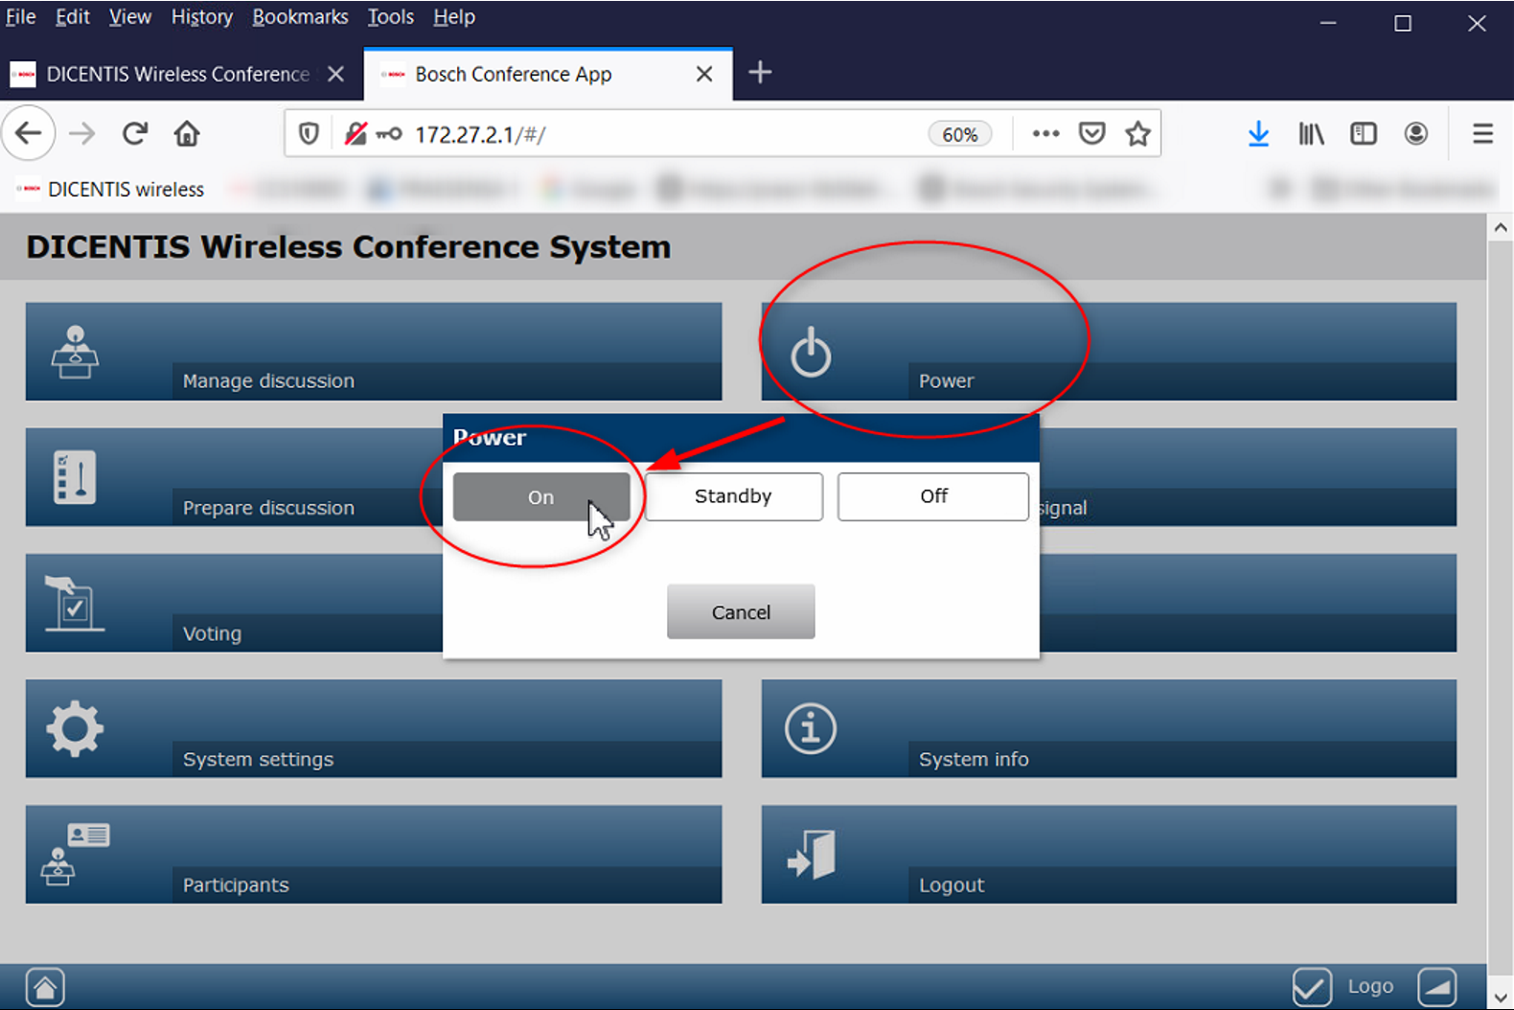Click the home icon in bottom bar
This screenshot has height=1010, width=1514.
click(x=45, y=987)
